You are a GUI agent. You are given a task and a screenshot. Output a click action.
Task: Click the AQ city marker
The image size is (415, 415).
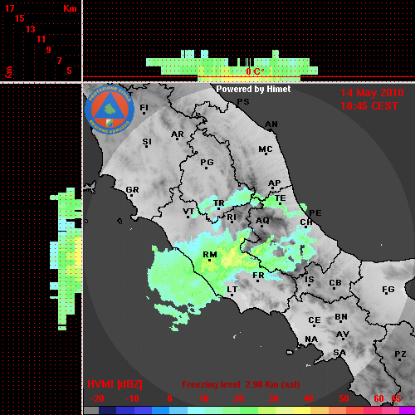point(262,222)
